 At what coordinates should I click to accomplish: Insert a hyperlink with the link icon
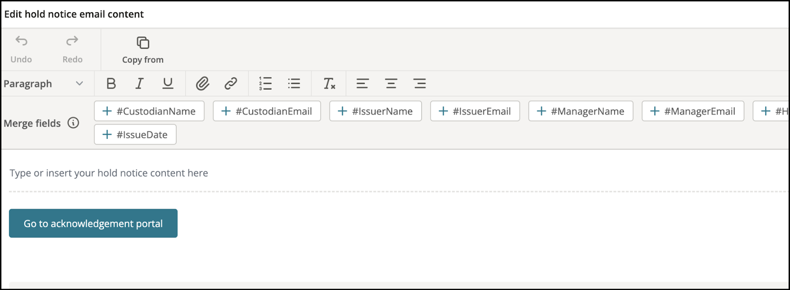pyautogui.click(x=231, y=84)
